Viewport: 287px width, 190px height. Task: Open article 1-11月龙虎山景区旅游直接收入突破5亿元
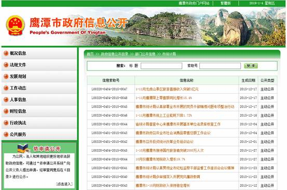tap(167, 89)
